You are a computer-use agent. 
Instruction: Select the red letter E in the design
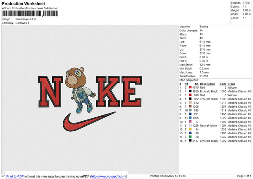coord(132,92)
